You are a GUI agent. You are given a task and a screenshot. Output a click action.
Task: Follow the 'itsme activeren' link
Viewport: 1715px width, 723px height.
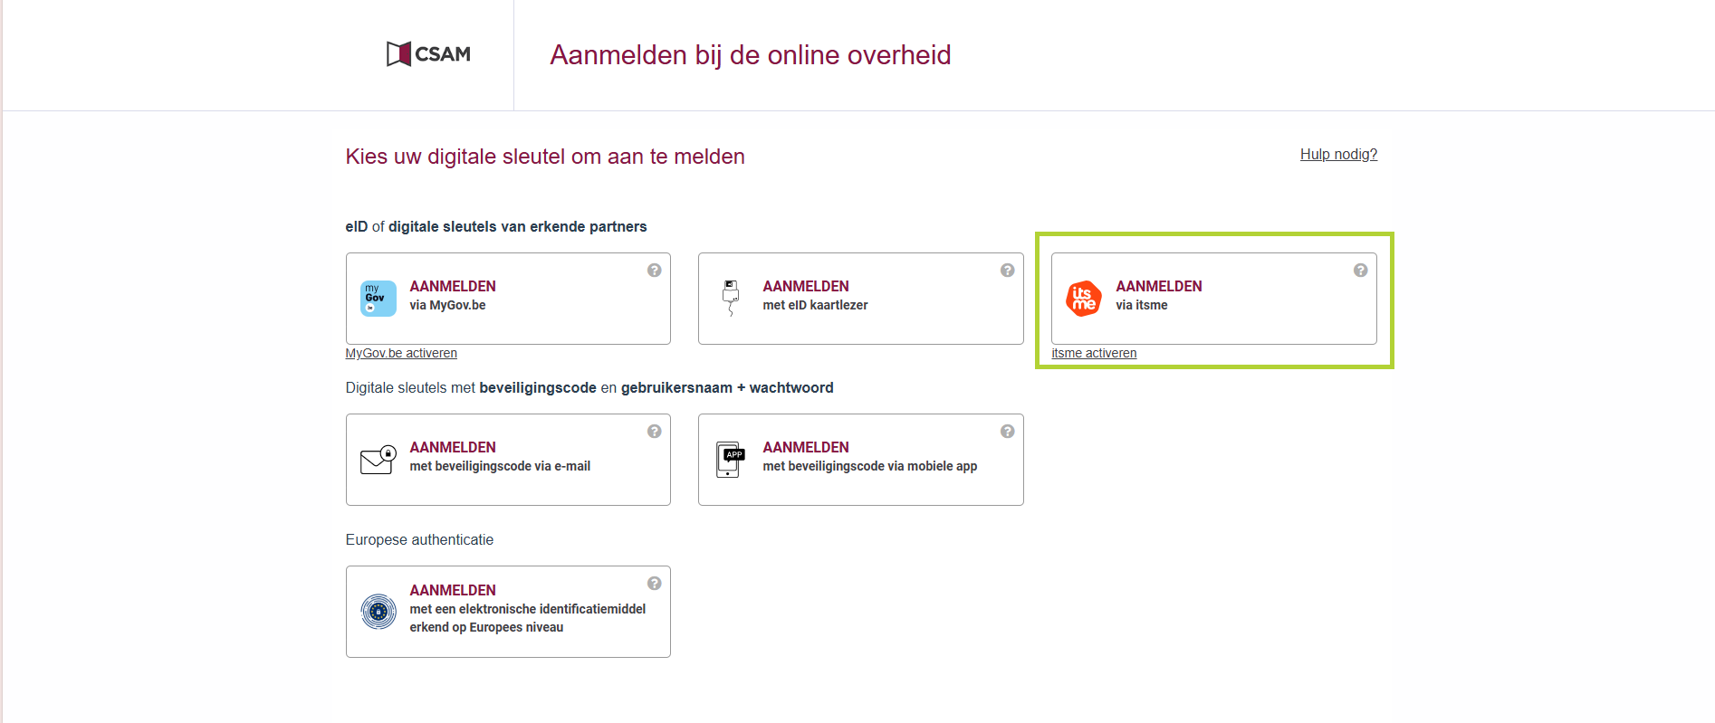1094,354
